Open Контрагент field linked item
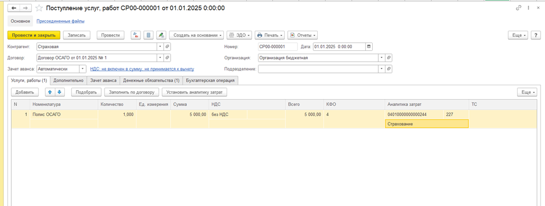The image size is (545, 206). click(x=167, y=46)
